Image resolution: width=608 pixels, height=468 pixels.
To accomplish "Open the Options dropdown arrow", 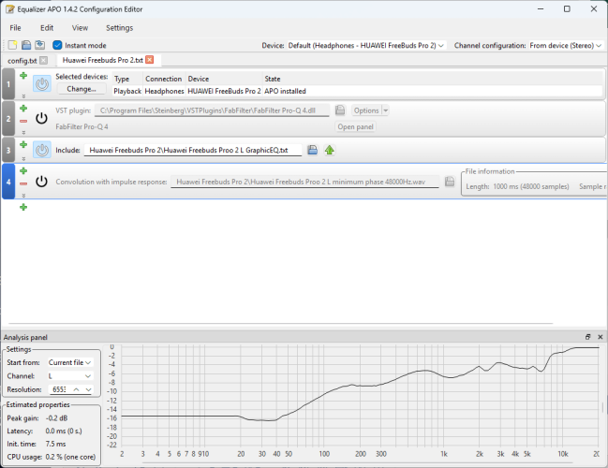I will (385, 110).
